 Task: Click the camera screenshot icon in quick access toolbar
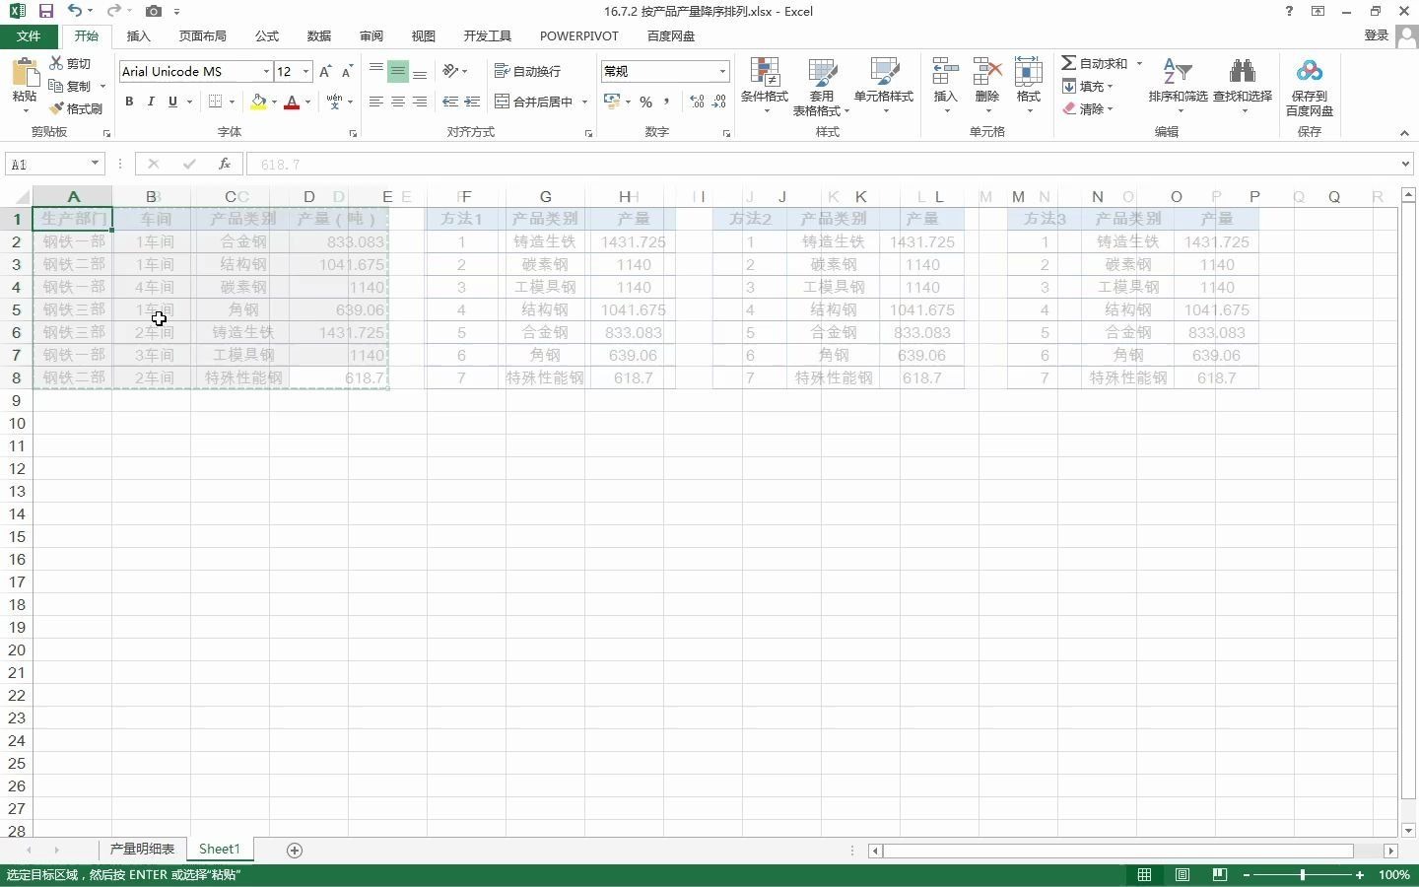pos(153,11)
